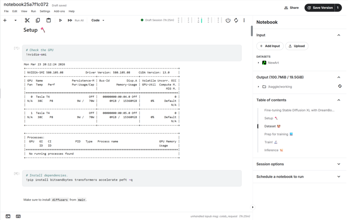This screenshot has width=348, height=220.
Task: Open the Help menu
Action: pos(72,11)
